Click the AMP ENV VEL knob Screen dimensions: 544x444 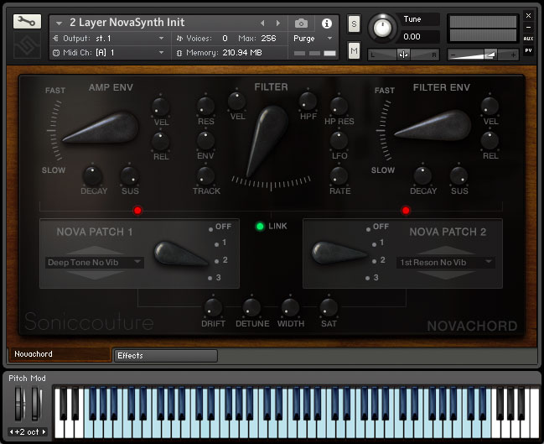coord(161,107)
